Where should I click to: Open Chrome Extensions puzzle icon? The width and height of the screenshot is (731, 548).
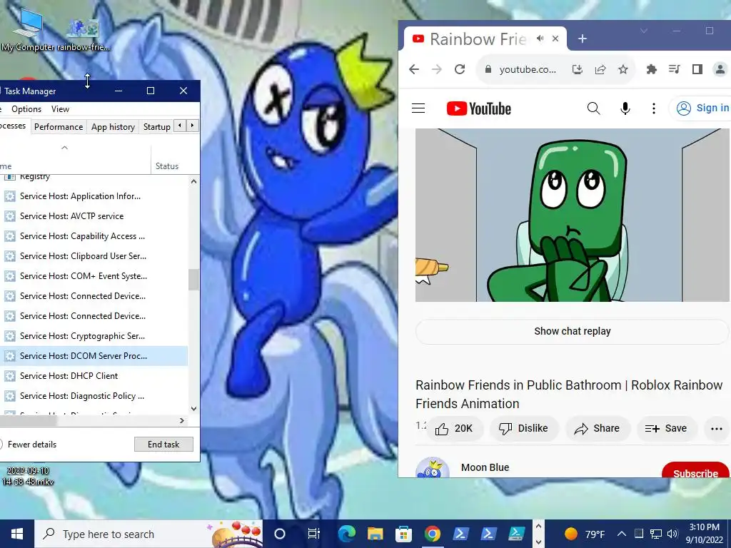click(x=651, y=69)
